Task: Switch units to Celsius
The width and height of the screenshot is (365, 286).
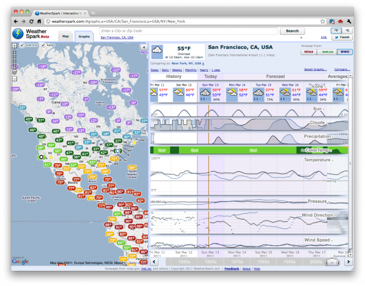Action: 347,30
